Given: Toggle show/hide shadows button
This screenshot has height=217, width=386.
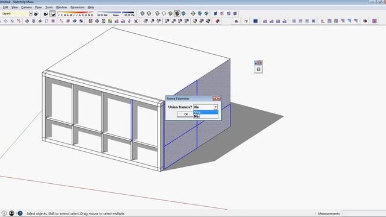Looking at the screenshot, I should pos(52,14).
